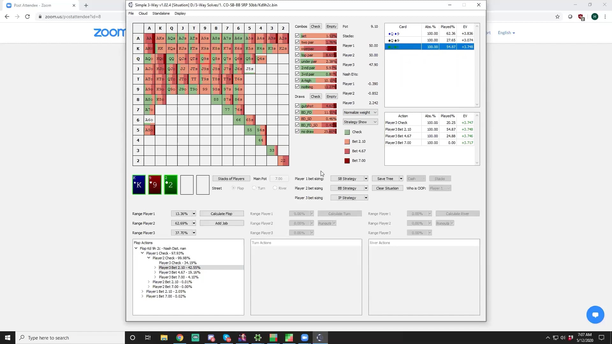Screen dimensions: 612x344
Task: Open the blue Zoom chat bubble
Action: 595,315
